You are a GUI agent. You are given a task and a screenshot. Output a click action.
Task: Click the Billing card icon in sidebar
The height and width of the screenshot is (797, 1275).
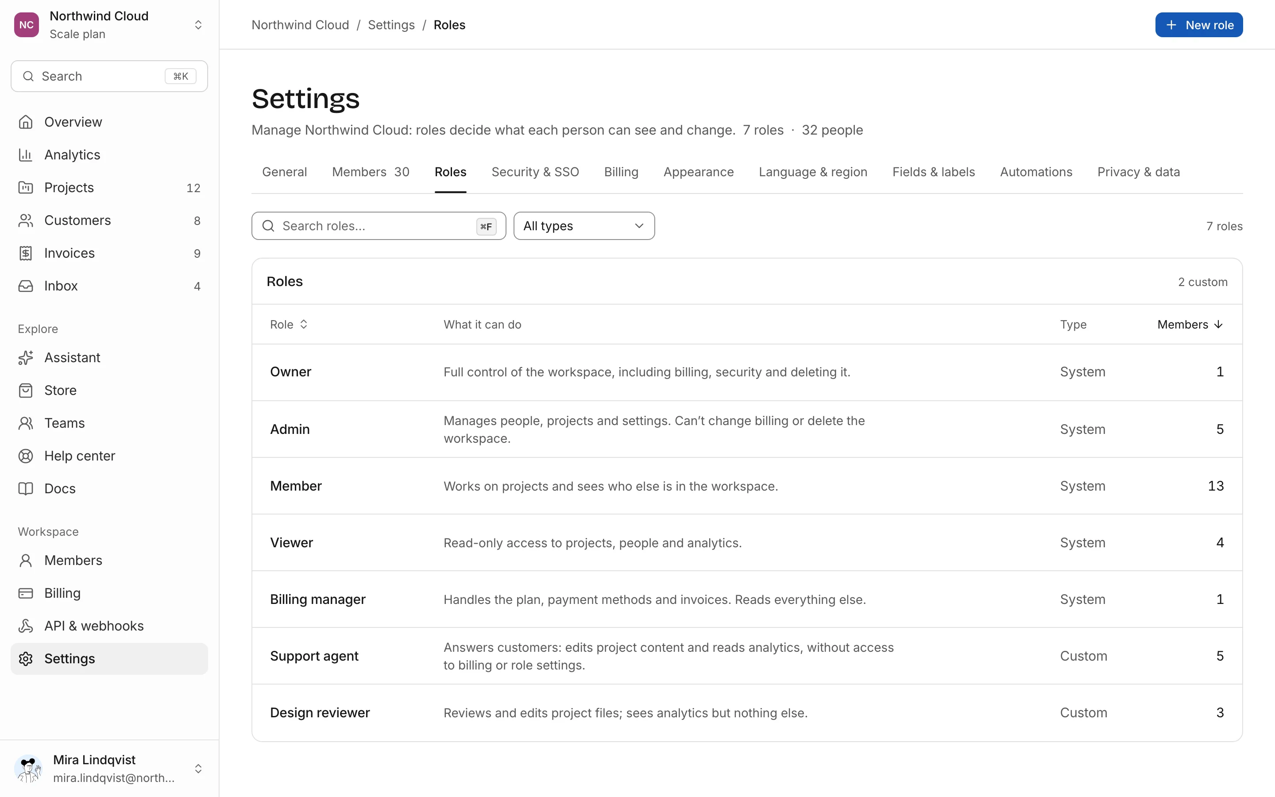(x=25, y=593)
